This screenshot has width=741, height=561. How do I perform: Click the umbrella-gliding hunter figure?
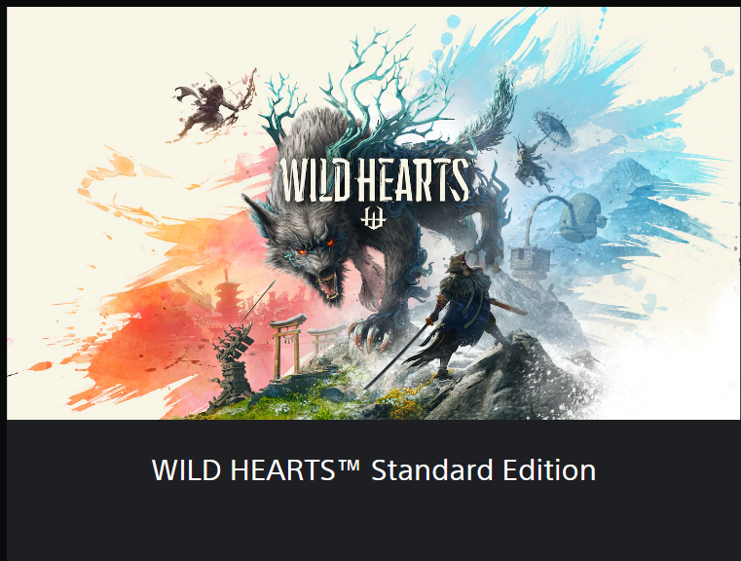542,149
